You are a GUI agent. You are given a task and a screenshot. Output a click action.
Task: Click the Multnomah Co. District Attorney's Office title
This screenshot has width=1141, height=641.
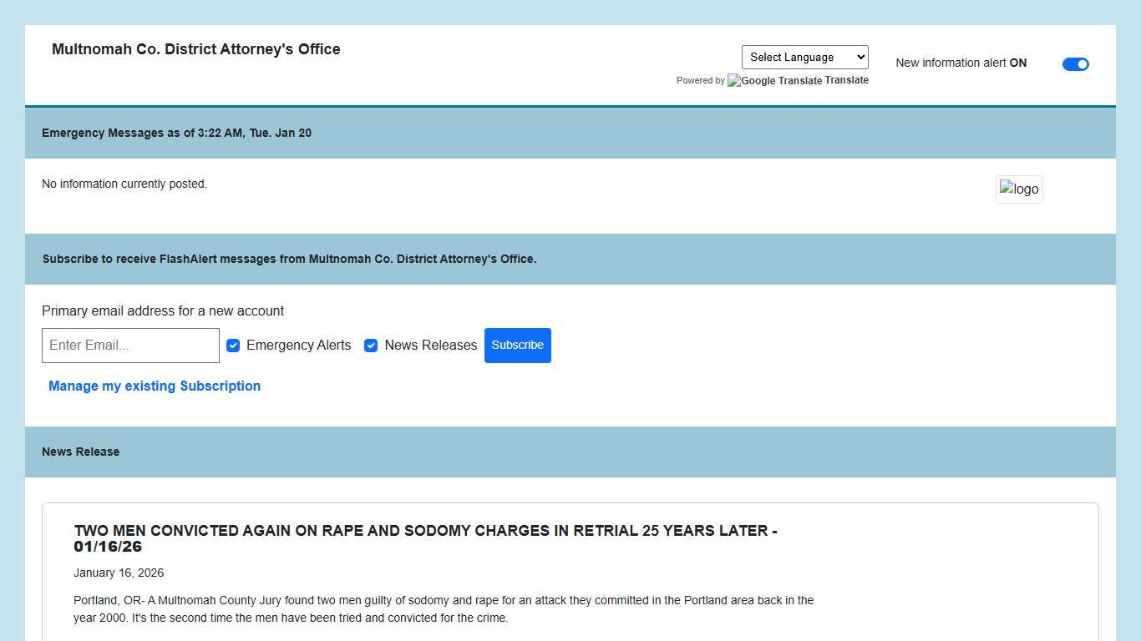[196, 49]
